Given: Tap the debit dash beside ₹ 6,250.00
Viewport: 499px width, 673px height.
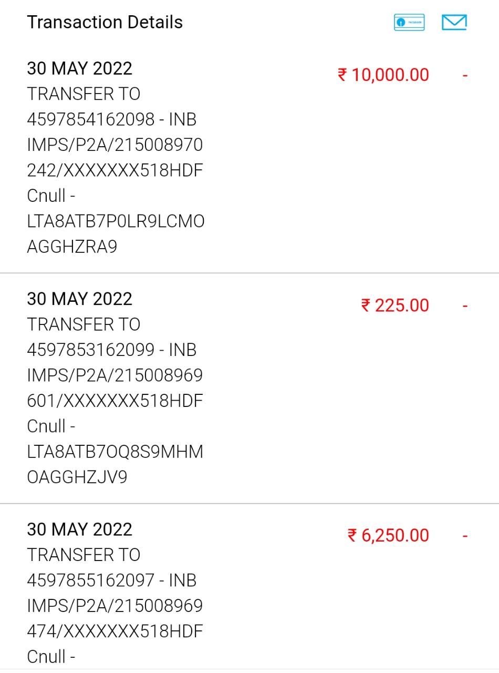Looking at the screenshot, I should (465, 536).
